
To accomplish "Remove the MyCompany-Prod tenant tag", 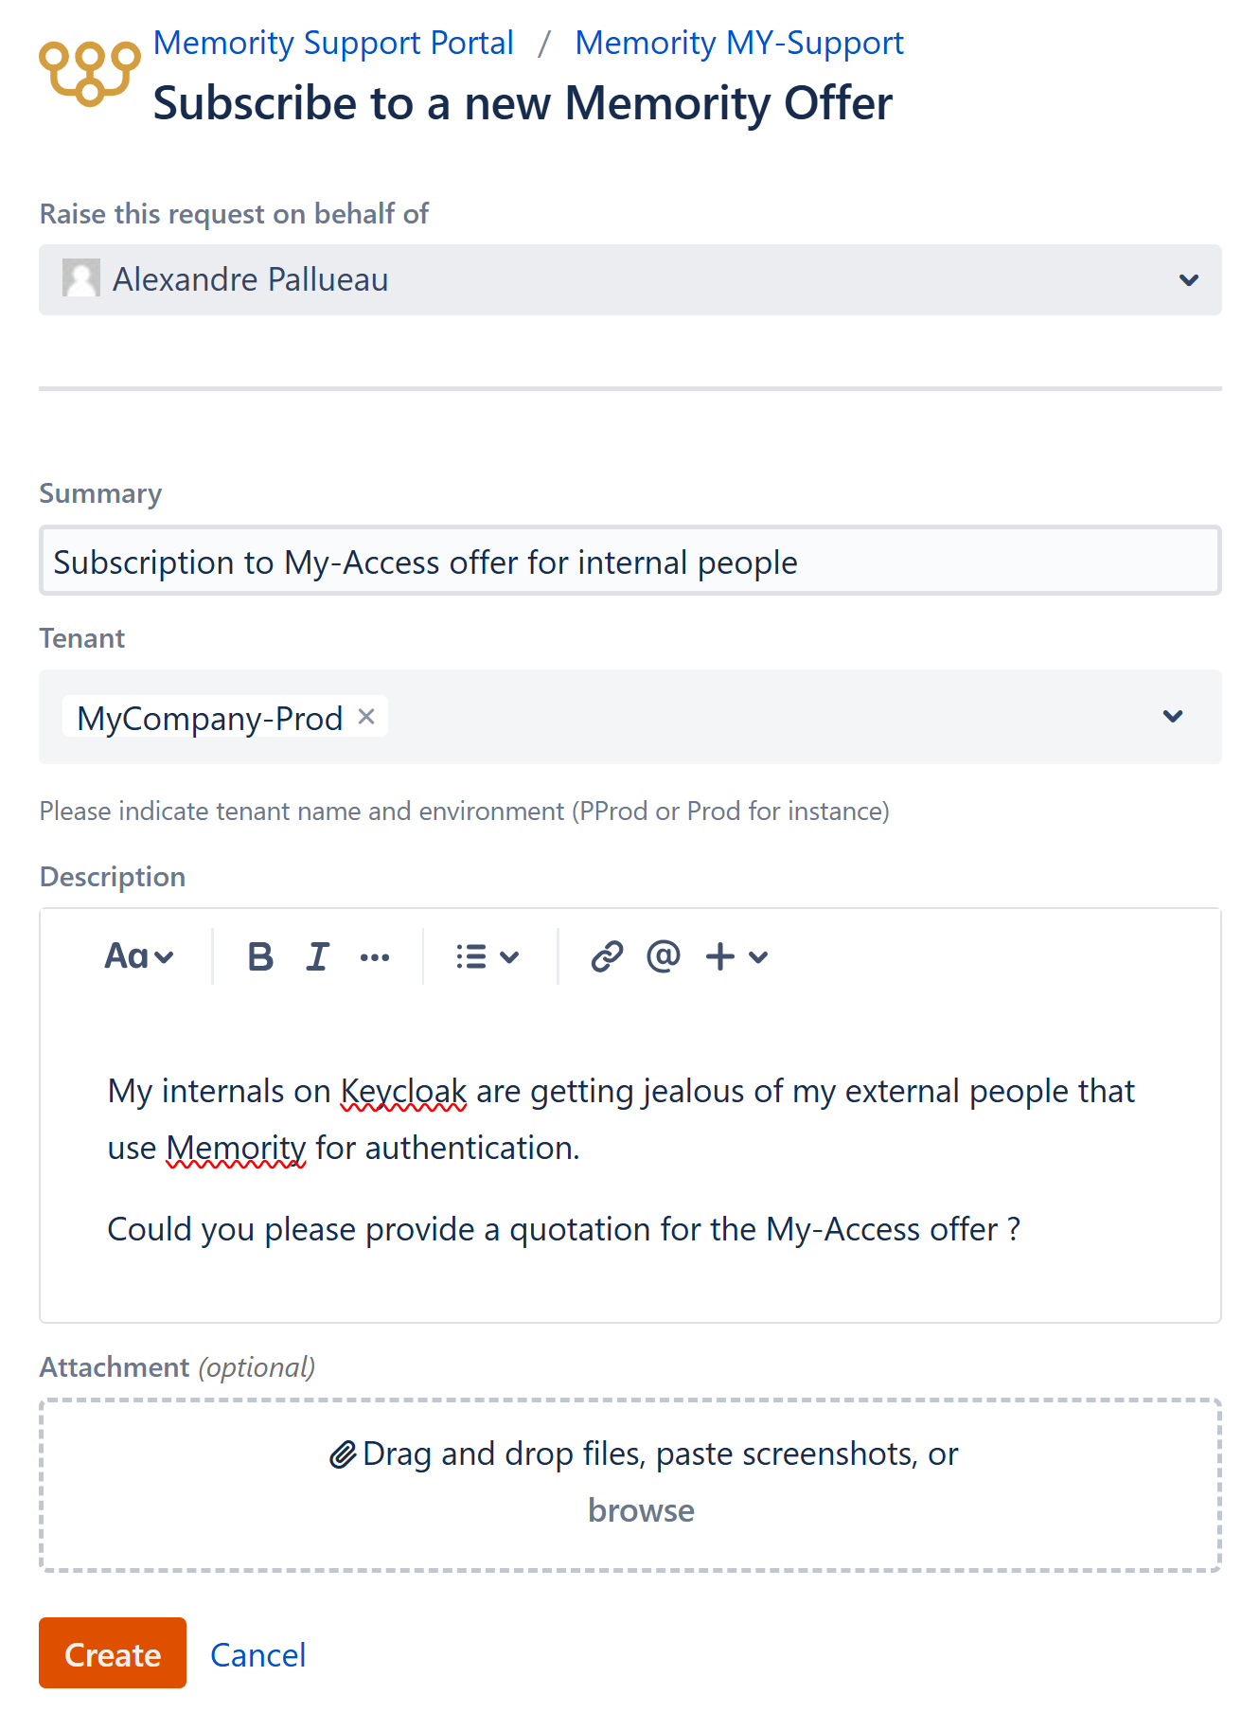I will pos(366,717).
